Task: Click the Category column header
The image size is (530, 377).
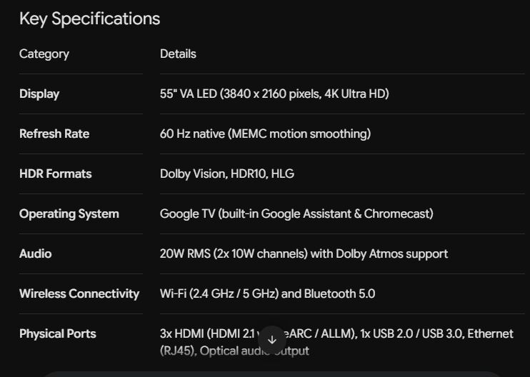Action: point(44,54)
